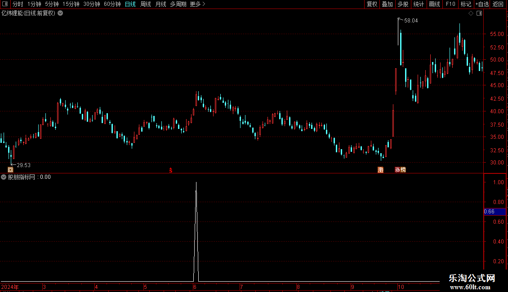Click the highlighted 0.66 axis value
This screenshot has height=292, width=508.
pos(495,212)
